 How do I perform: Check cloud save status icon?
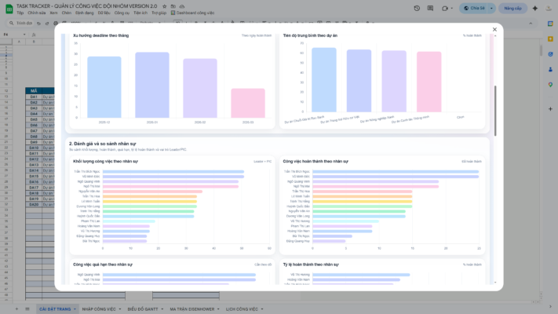click(x=182, y=6)
